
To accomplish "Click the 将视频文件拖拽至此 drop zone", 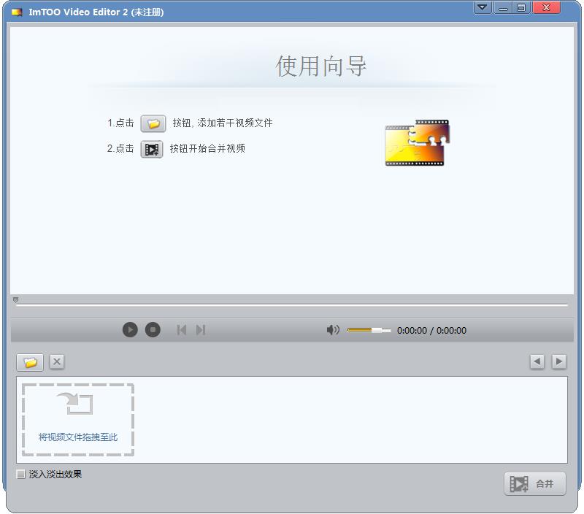I will [78, 420].
